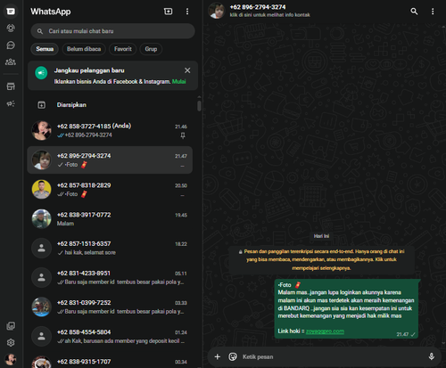Open the Communities icon in sidebar
The width and height of the screenshot is (446, 368).
pyautogui.click(x=11, y=62)
